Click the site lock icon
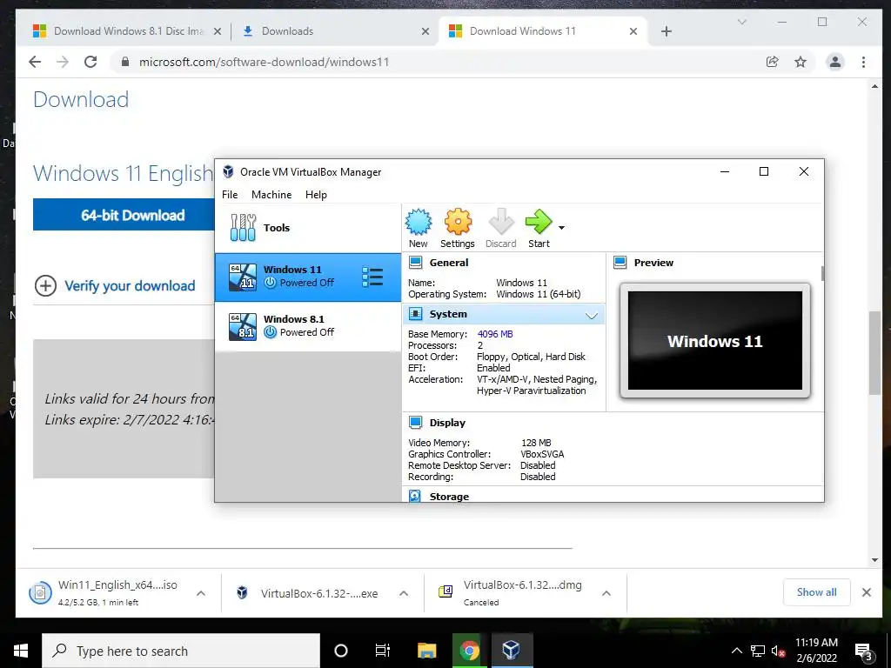Viewport: 891px width, 668px height. [125, 62]
